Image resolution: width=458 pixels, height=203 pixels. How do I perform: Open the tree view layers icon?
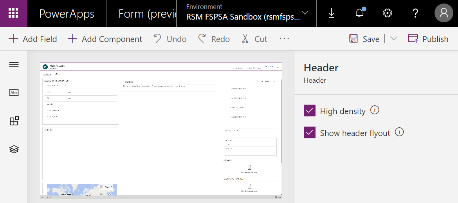pos(14,149)
